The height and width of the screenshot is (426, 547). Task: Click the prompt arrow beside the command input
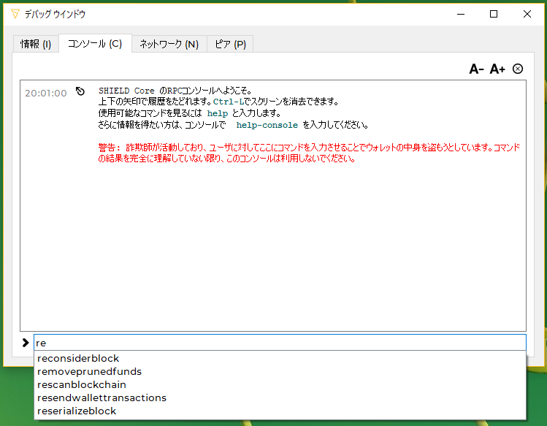coord(26,342)
